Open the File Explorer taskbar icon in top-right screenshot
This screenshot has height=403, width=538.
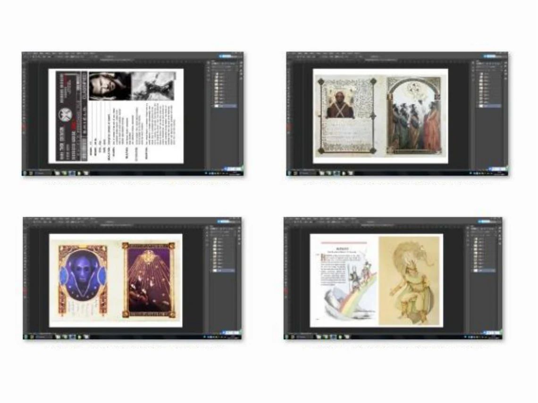tap(322, 173)
